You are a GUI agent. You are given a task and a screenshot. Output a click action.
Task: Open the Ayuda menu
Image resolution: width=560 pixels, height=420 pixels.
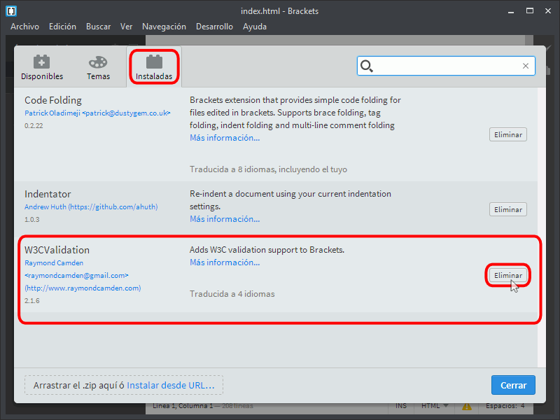255,27
